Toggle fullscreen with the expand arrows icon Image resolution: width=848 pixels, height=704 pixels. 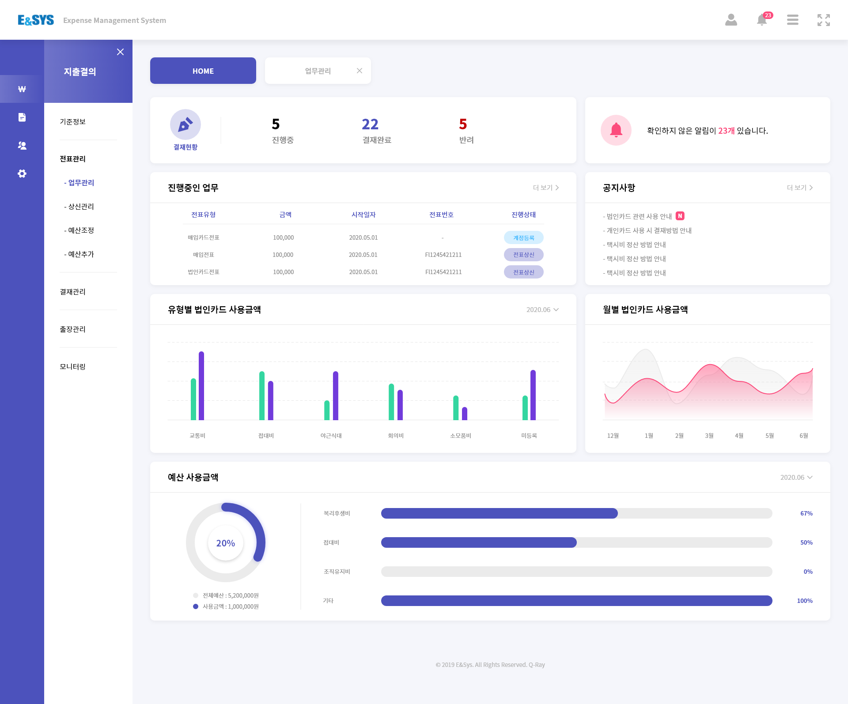point(823,20)
